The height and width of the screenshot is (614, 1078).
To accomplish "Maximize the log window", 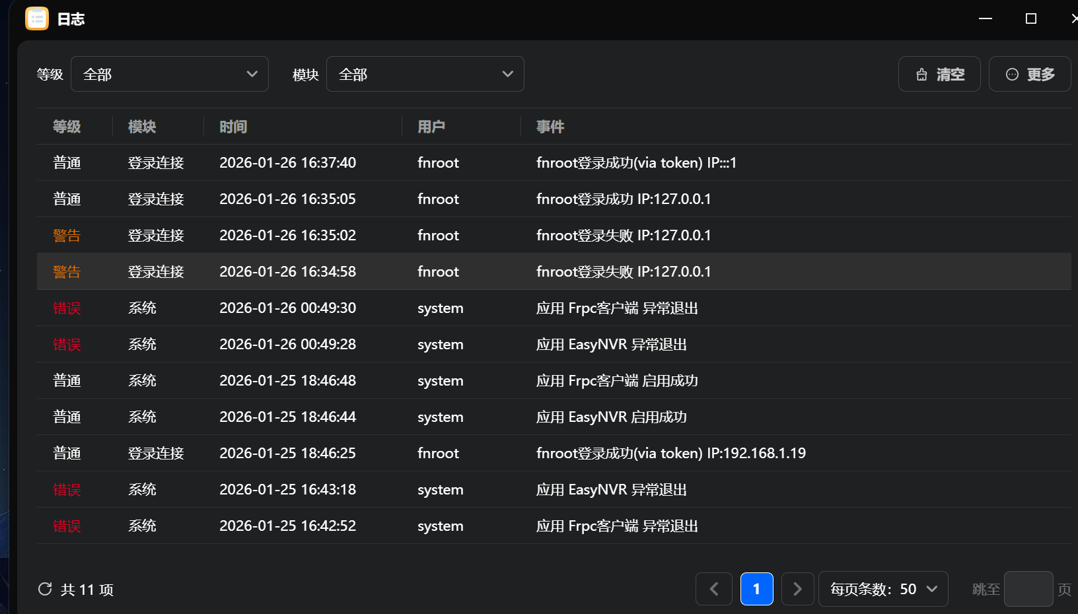I will point(1030,18).
